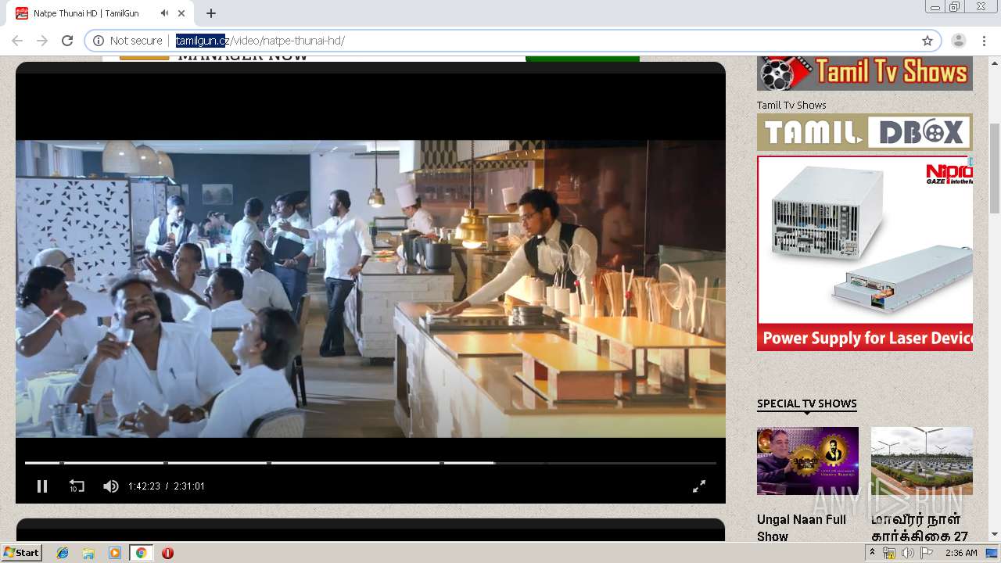1001x563 pixels.
Task: Select the Natpe Thunai HD tab
Action: pos(102,13)
